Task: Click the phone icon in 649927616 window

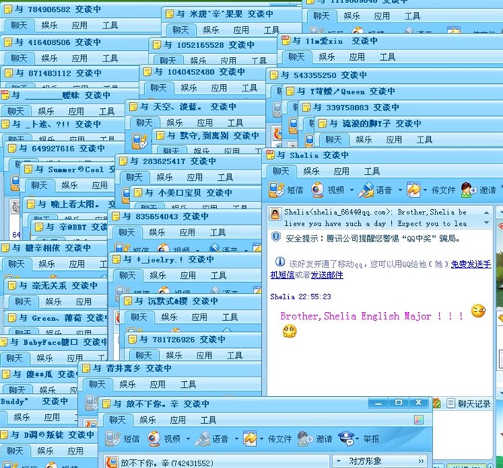Action: click(15, 183)
